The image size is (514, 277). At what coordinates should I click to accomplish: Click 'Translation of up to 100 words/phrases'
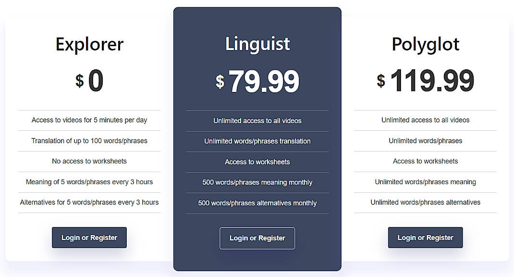point(89,140)
